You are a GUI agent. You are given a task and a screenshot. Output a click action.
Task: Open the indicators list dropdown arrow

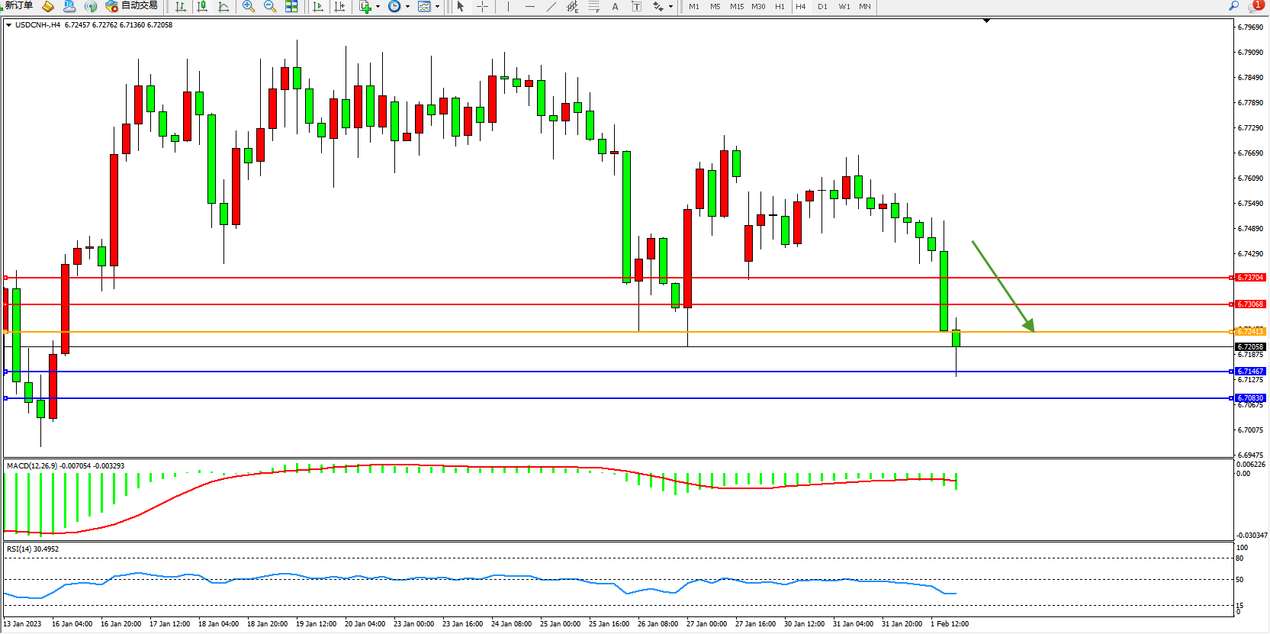pyautogui.click(x=378, y=7)
